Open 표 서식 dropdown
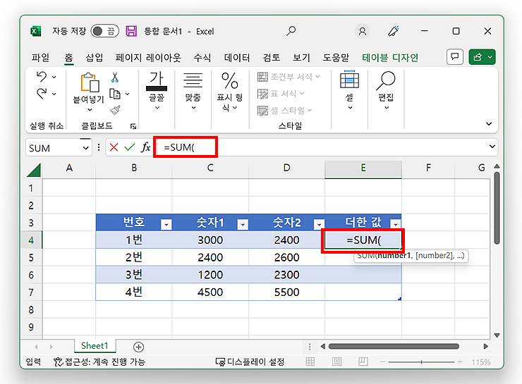This screenshot has height=384, width=522. 280,94
